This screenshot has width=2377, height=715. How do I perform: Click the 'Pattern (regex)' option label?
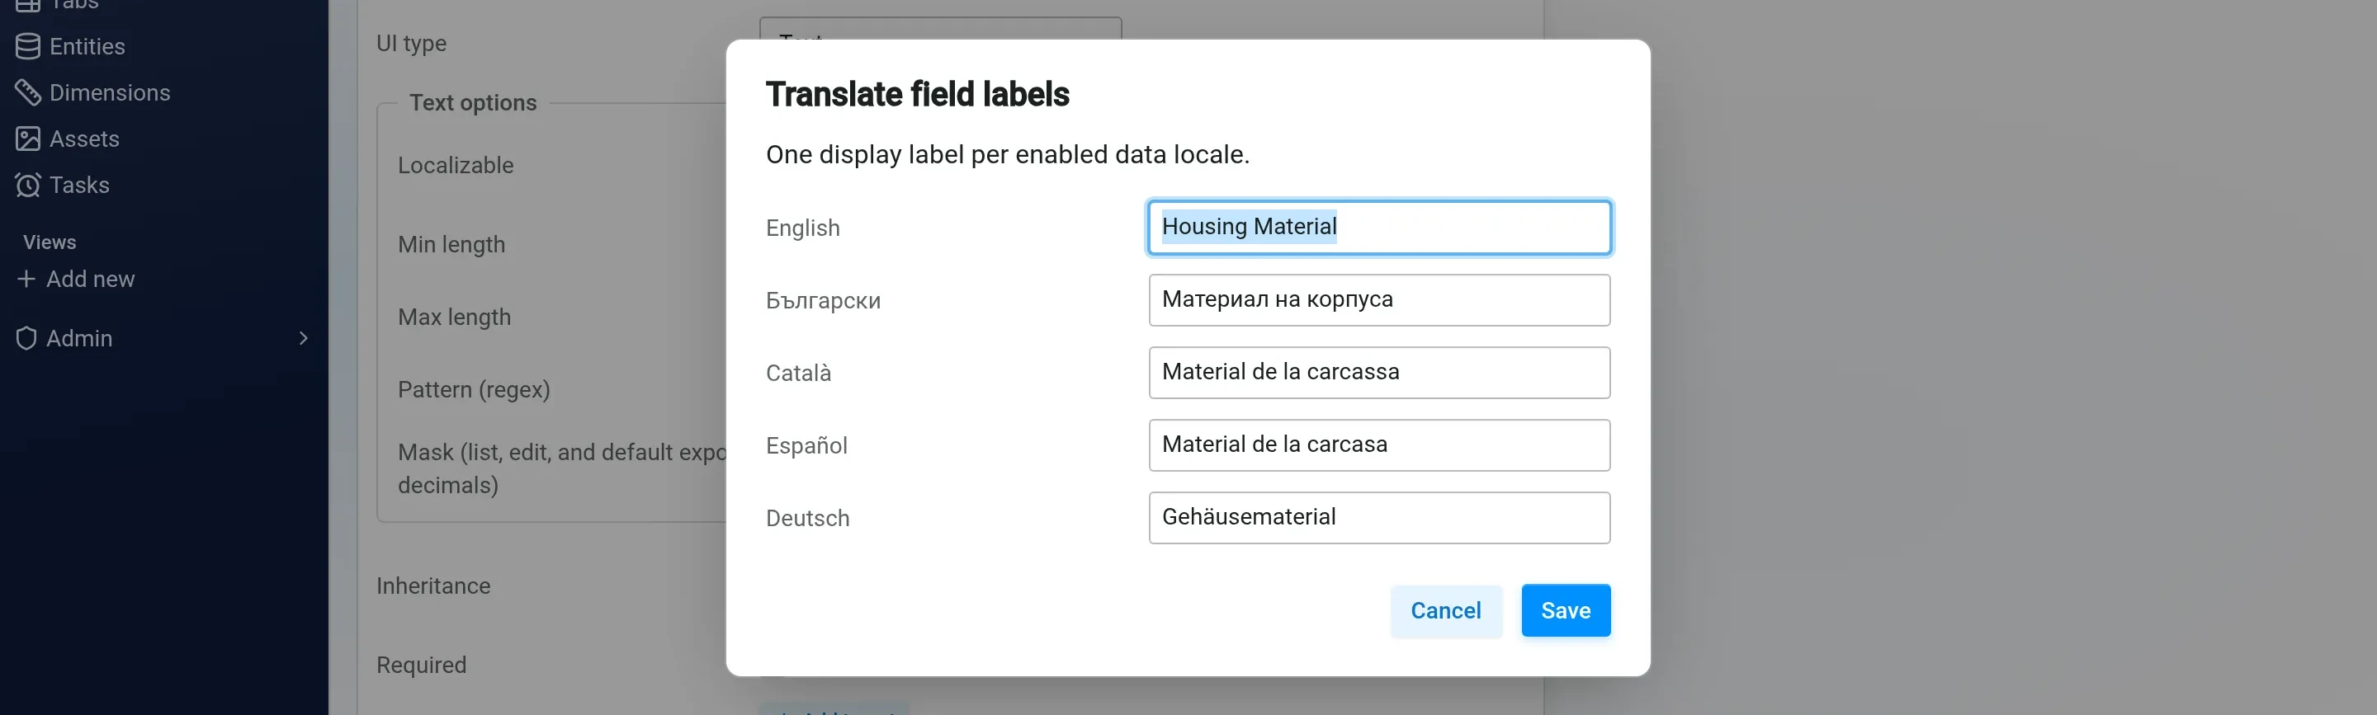(x=474, y=389)
